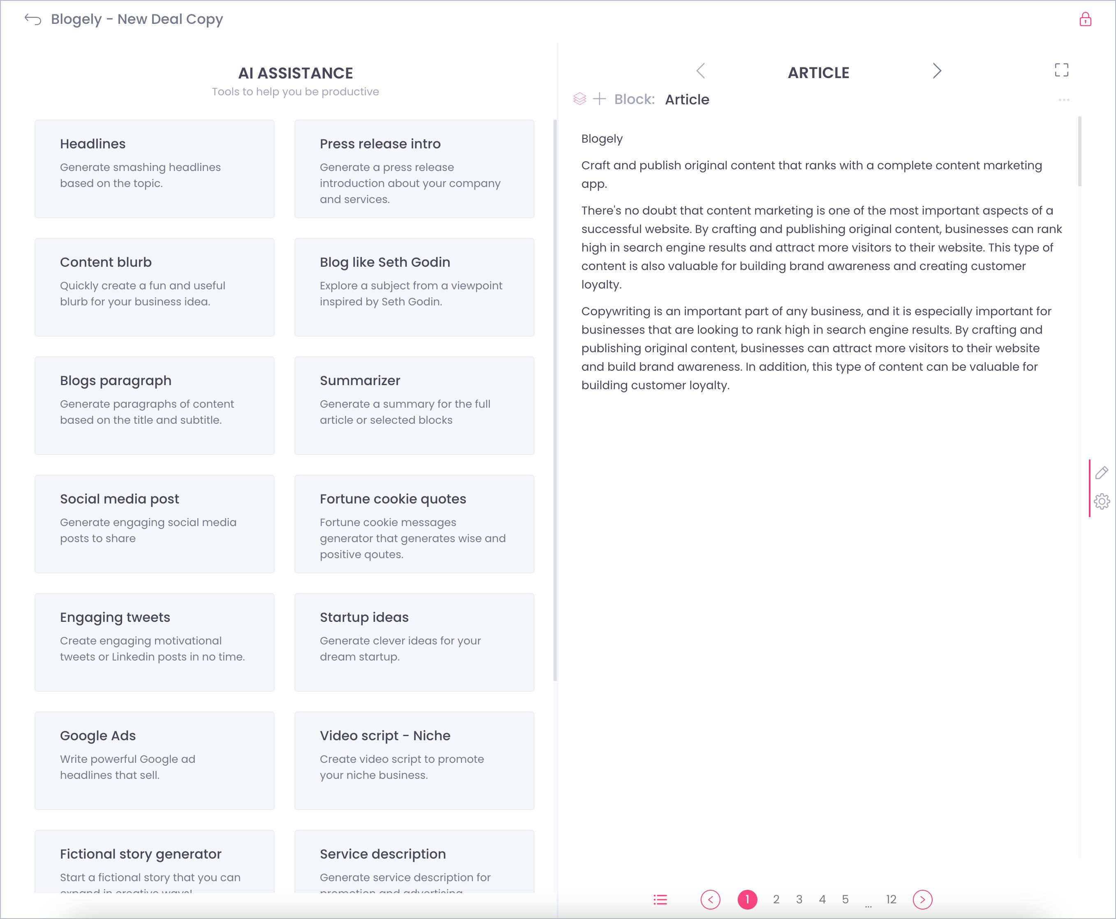Choose the Engaging tweets tool

tap(155, 642)
